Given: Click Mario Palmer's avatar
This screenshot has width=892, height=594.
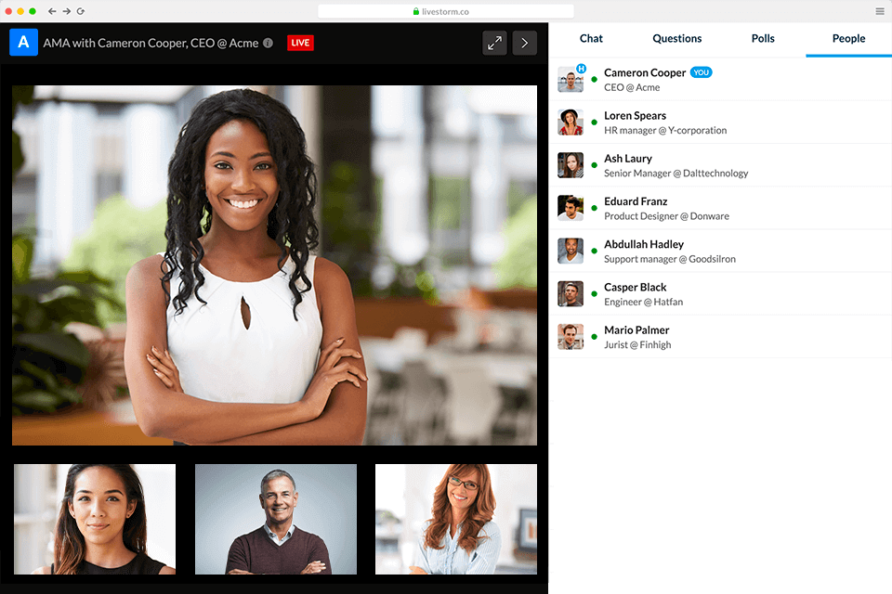Looking at the screenshot, I should tap(571, 337).
